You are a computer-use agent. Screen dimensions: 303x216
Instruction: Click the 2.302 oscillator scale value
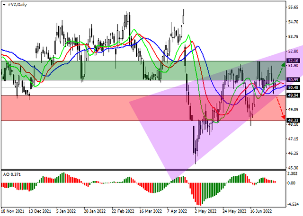click(x=293, y=173)
